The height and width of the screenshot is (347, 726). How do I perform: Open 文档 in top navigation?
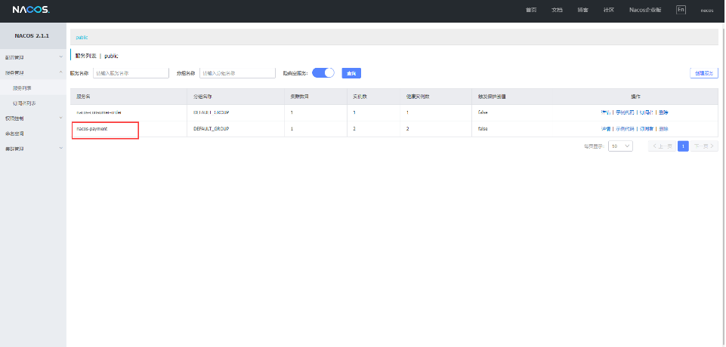coord(557,10)
